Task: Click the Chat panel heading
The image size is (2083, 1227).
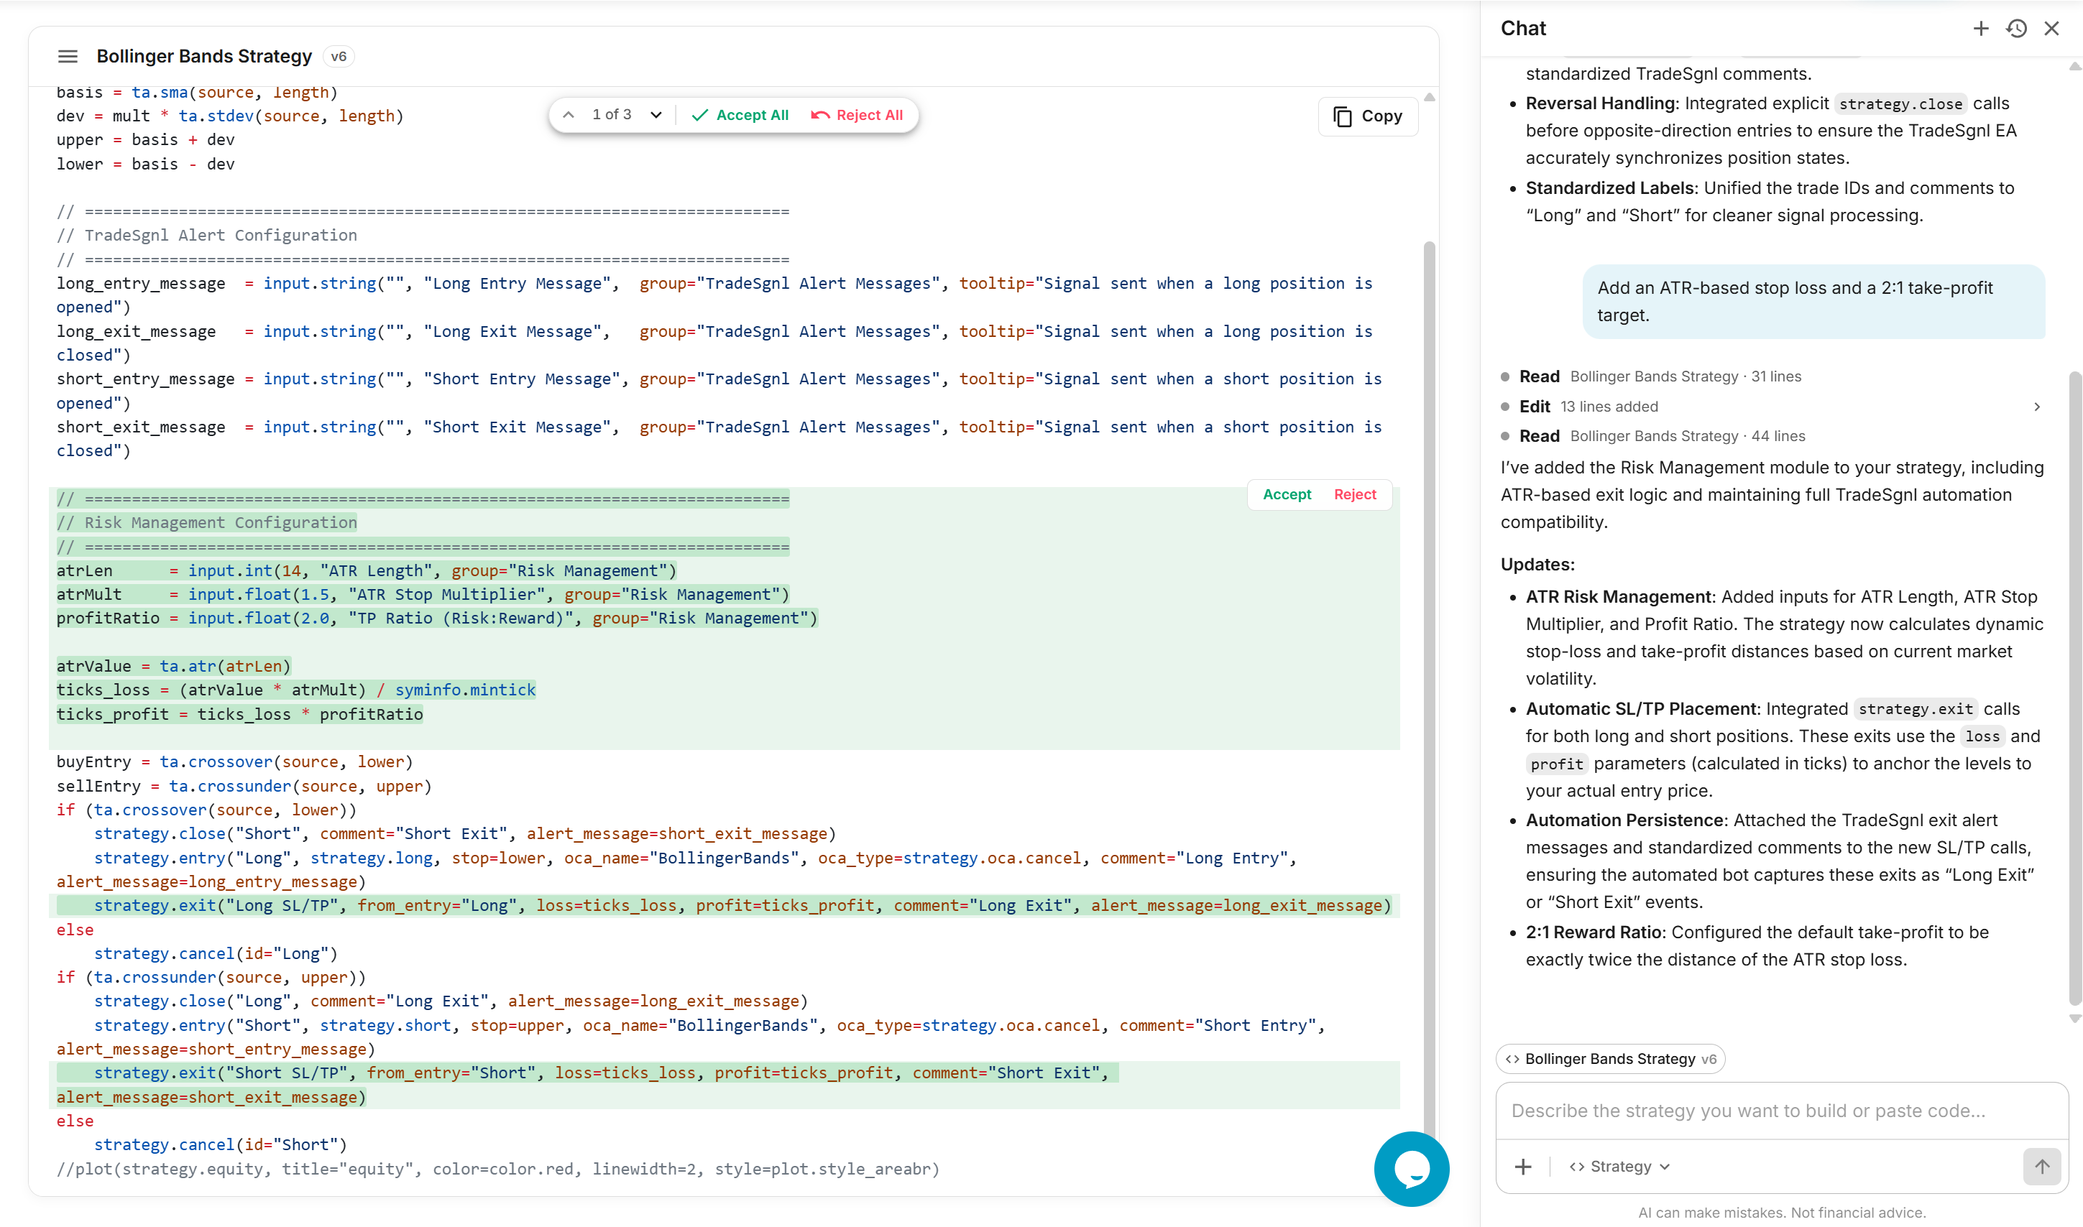Action: (1523, 28)
